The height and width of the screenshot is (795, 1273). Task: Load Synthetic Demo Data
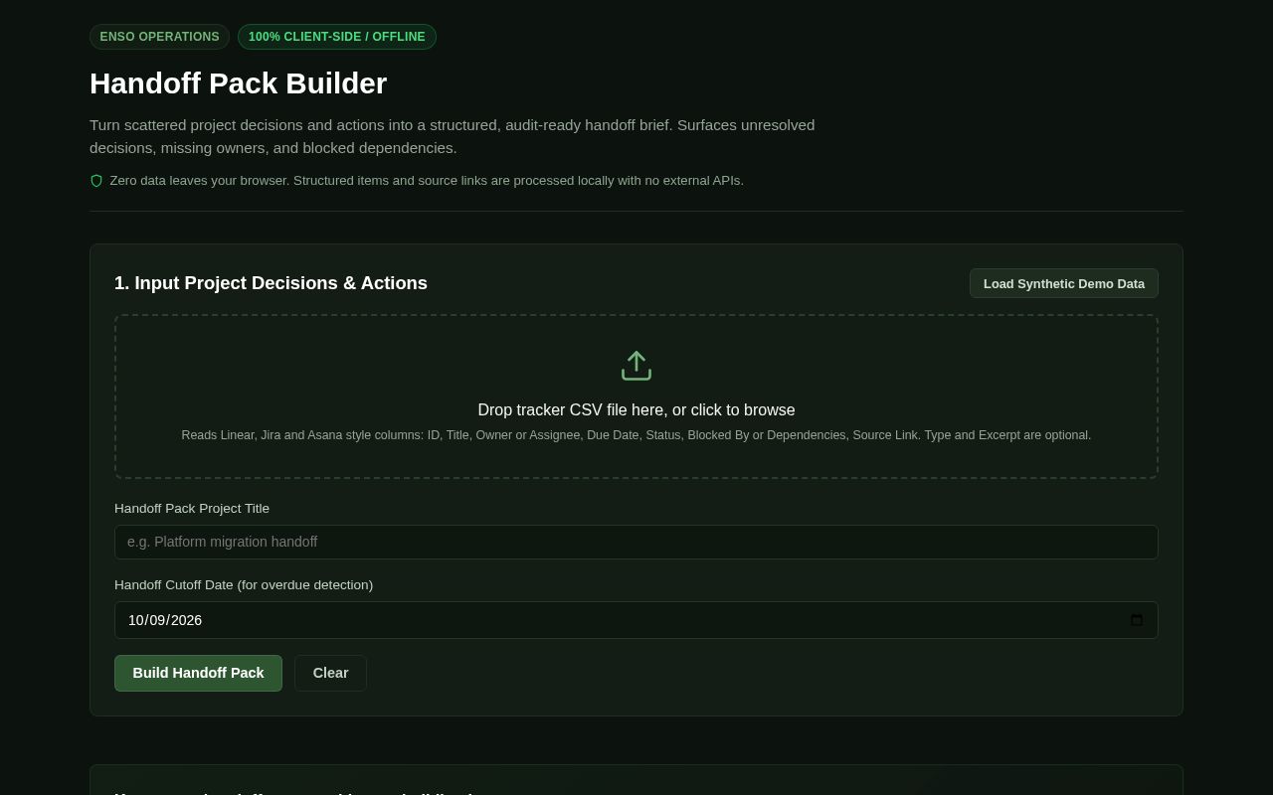coord(1064,283)
